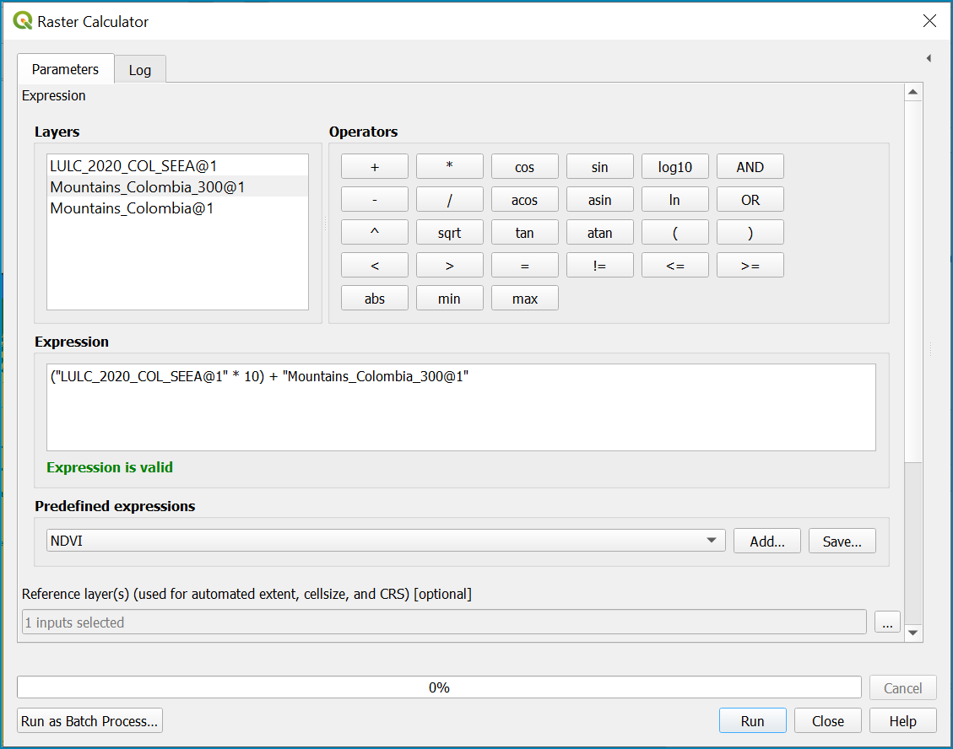The image size is (953, 749).
Task: Click Add... predefined expression button
Action: [767, 541]
